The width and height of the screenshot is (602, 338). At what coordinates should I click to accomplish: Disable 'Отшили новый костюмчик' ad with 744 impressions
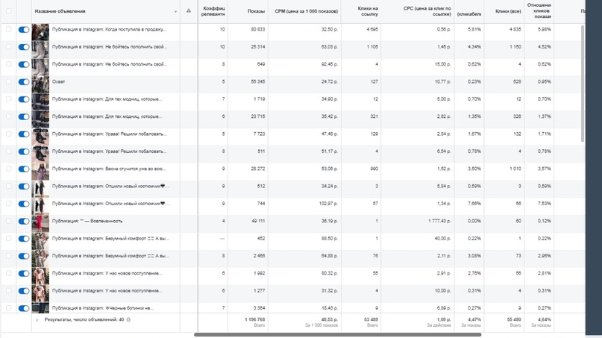coord(23,204)
